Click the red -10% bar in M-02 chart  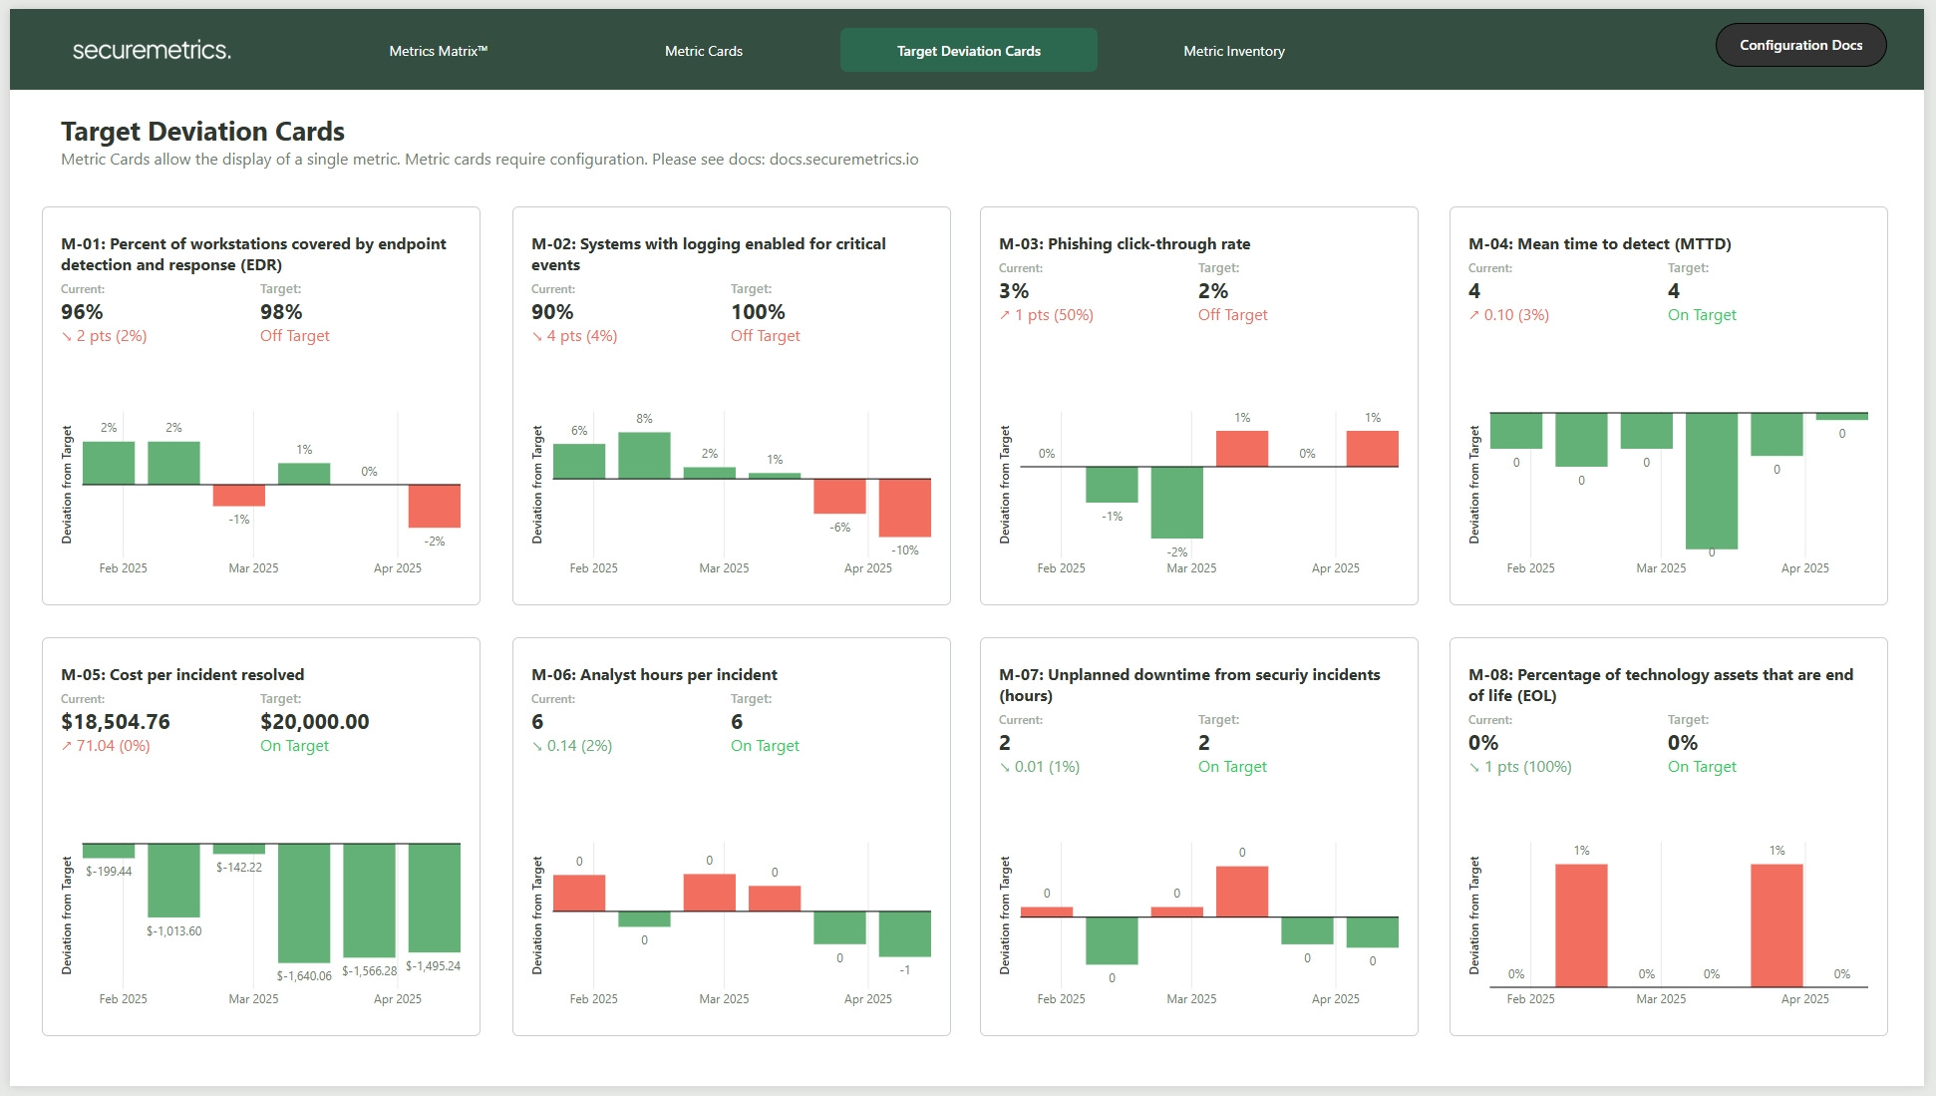click(x=904, y=508)
